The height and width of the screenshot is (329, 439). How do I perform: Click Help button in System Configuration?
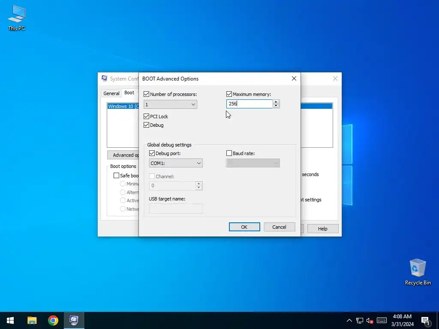click(322, 229)
